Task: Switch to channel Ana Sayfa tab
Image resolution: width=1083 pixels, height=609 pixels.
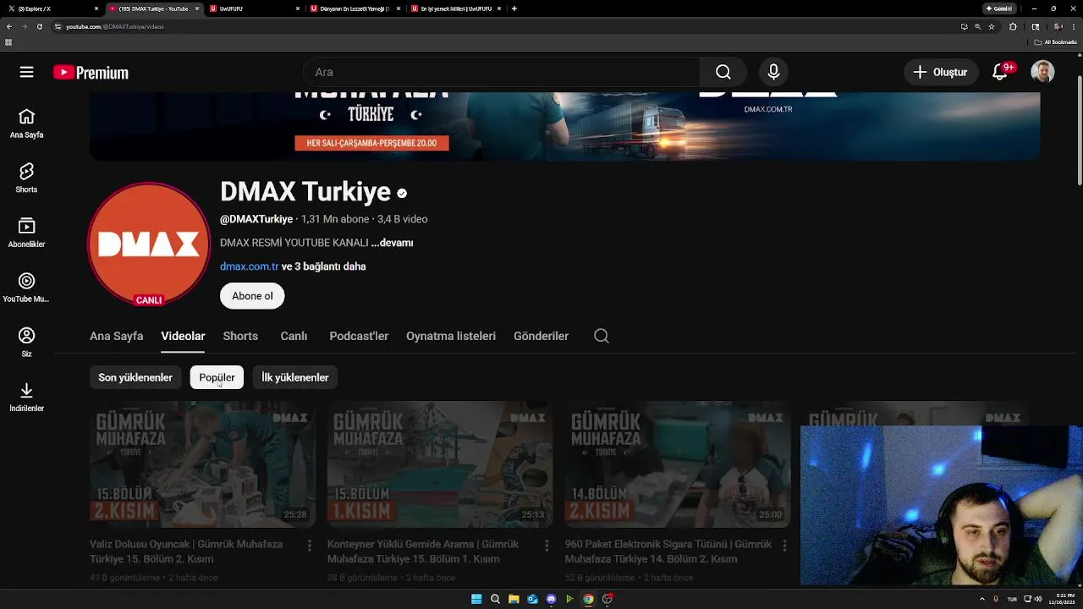Action: click(x=117, y=336)
